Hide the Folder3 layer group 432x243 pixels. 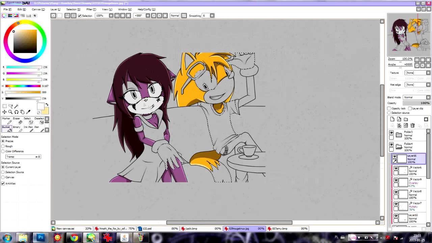[391, 133]
